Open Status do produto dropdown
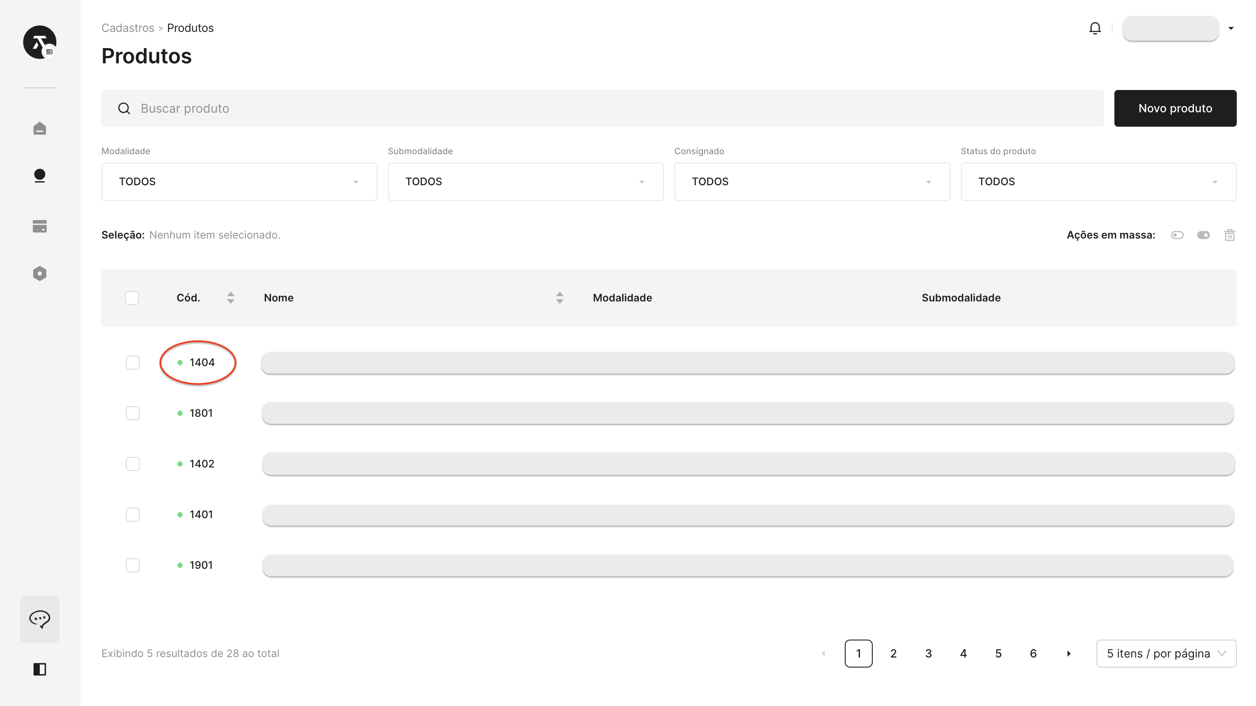 point(1098,181)
